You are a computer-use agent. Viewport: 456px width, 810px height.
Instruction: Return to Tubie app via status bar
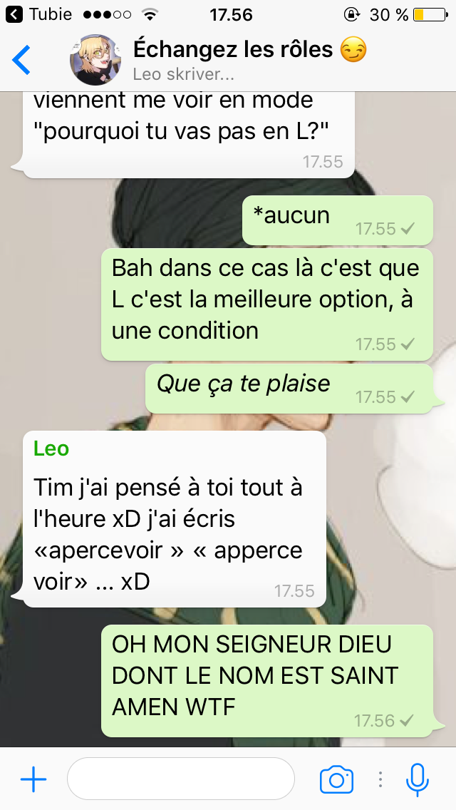pos(38,14)
